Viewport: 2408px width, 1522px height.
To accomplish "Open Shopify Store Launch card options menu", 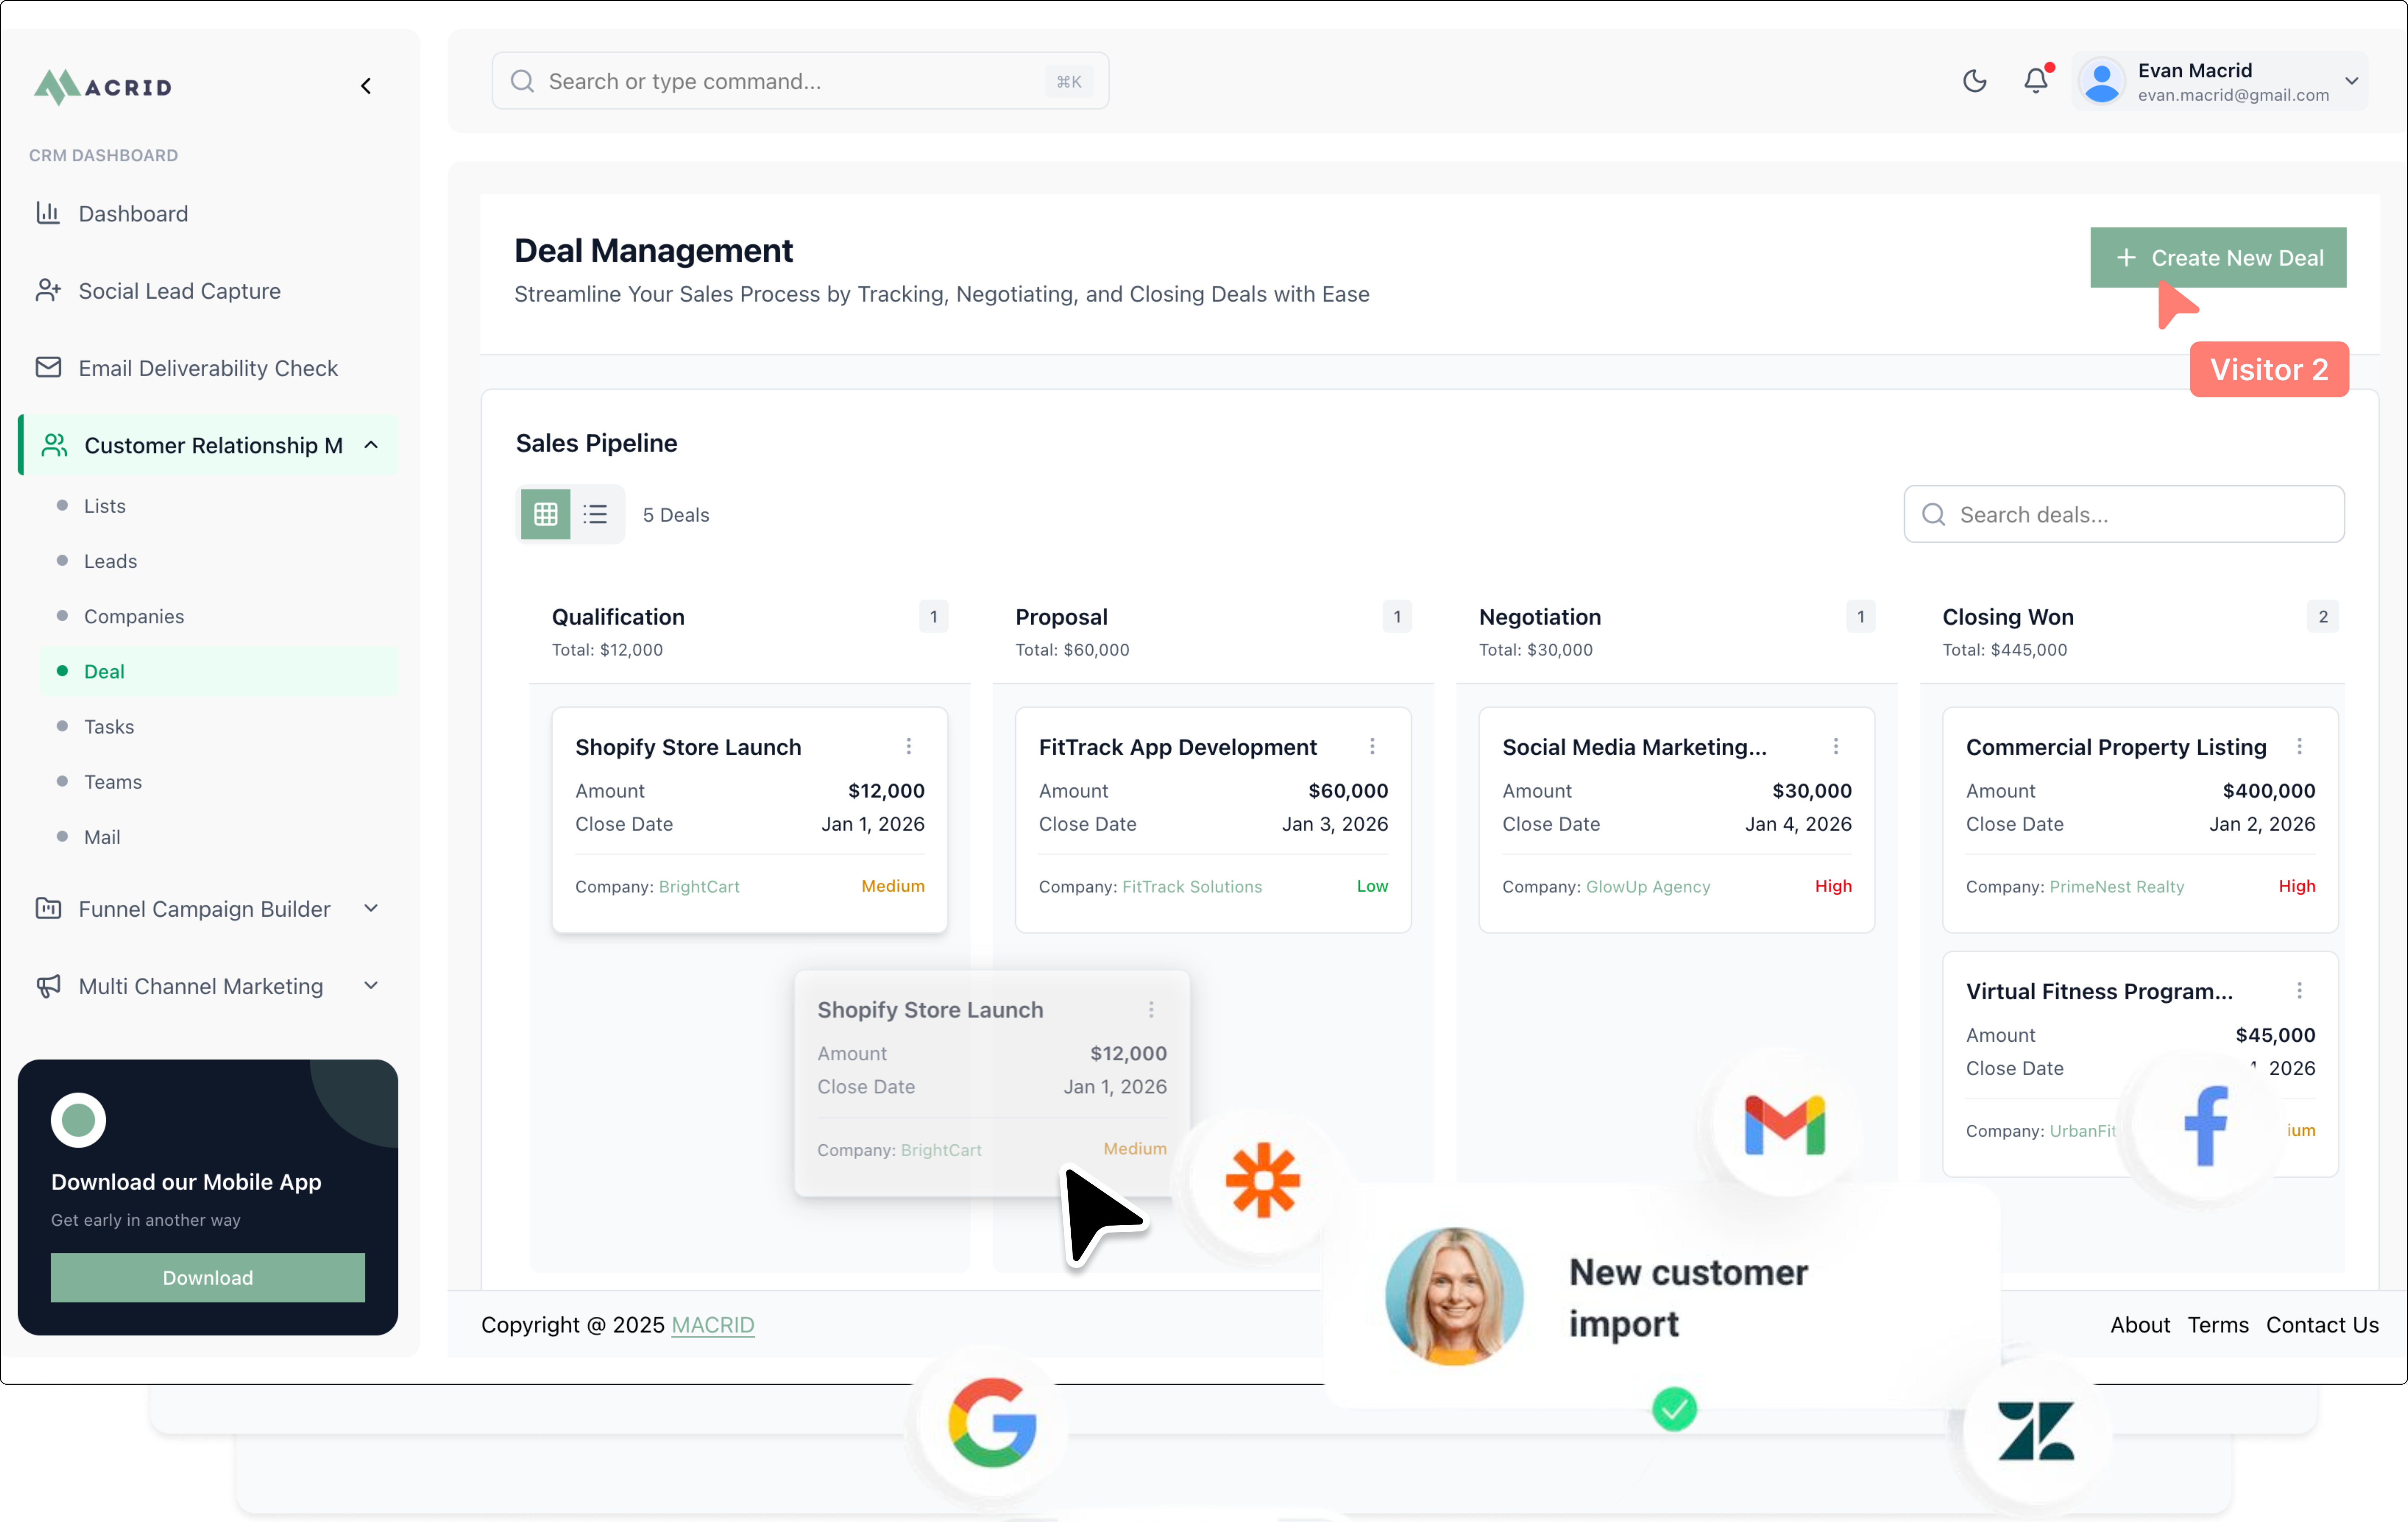I will click(908, 746).
